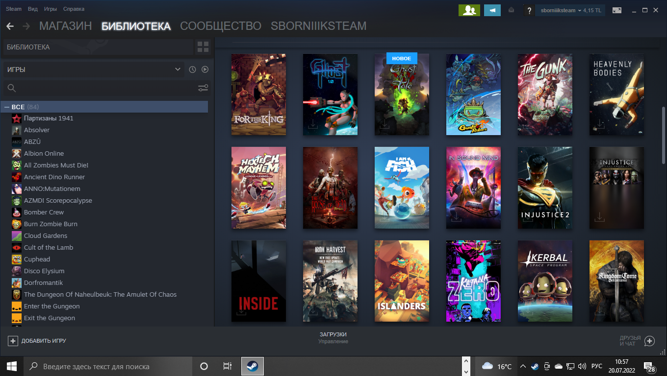Viewport: 667px width, 376px height.
Task: Collapse the ВСЕ games category
Action: pos(7,107)
